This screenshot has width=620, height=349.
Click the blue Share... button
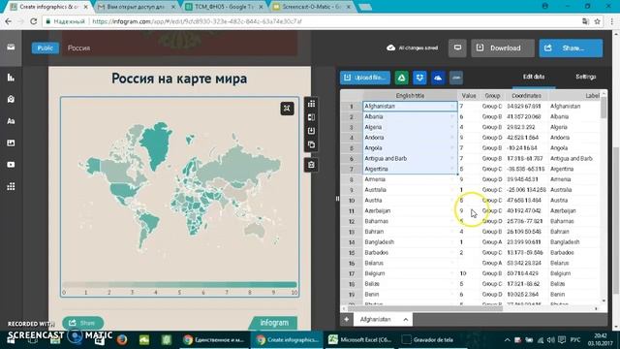click(x=571, y=48)
